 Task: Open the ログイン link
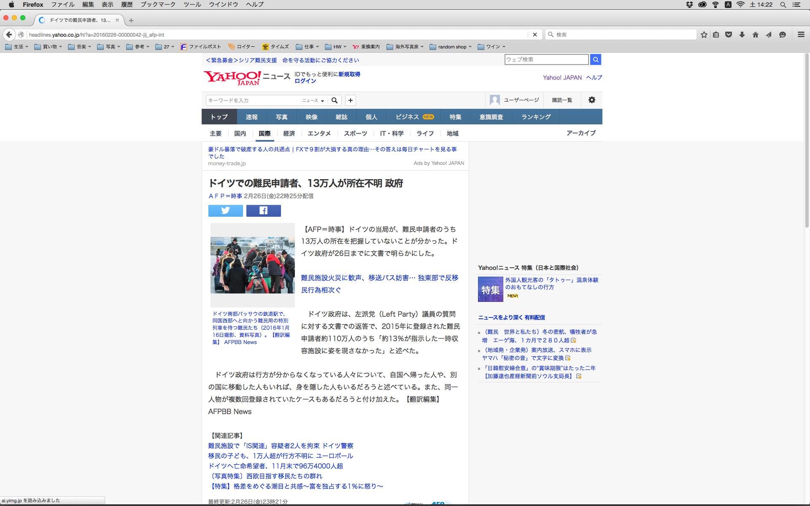(x=305, y=81)
